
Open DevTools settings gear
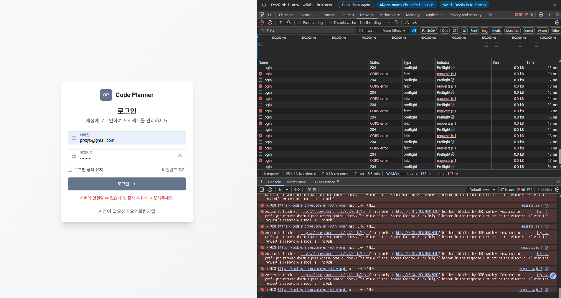click(541, 14)
